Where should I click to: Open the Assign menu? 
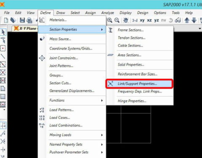click(90, 13)
